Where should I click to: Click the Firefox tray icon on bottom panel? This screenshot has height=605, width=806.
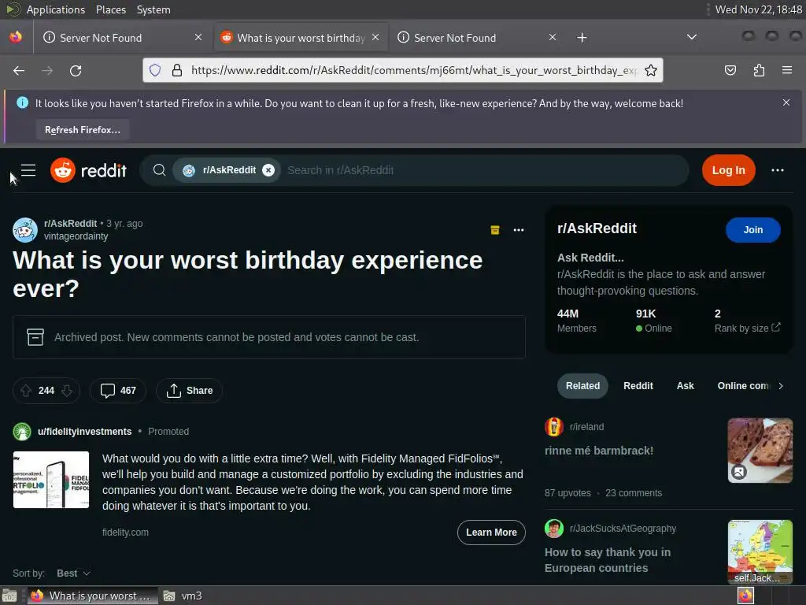click(x=745, y=596)
